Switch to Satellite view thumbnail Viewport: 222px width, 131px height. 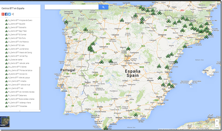[x=5, y=121]
